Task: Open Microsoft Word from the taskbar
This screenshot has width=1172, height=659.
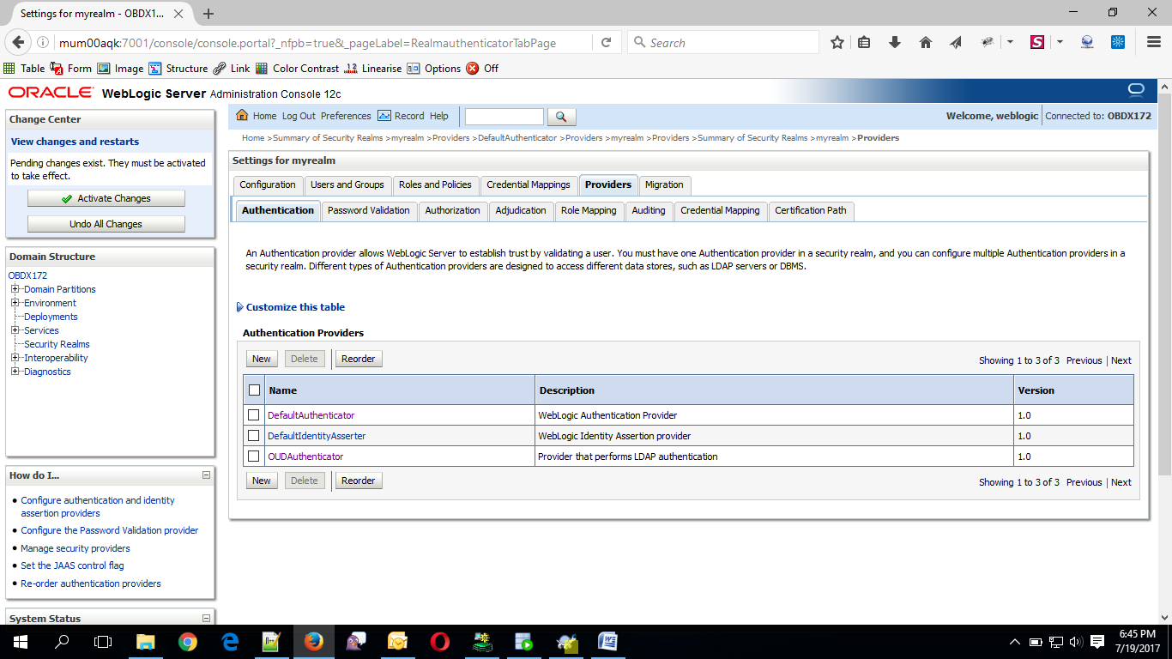Action: coord(607,641)
